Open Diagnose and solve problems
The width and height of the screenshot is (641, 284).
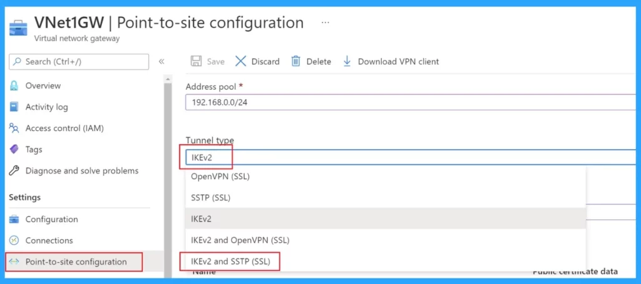point(82,171)
